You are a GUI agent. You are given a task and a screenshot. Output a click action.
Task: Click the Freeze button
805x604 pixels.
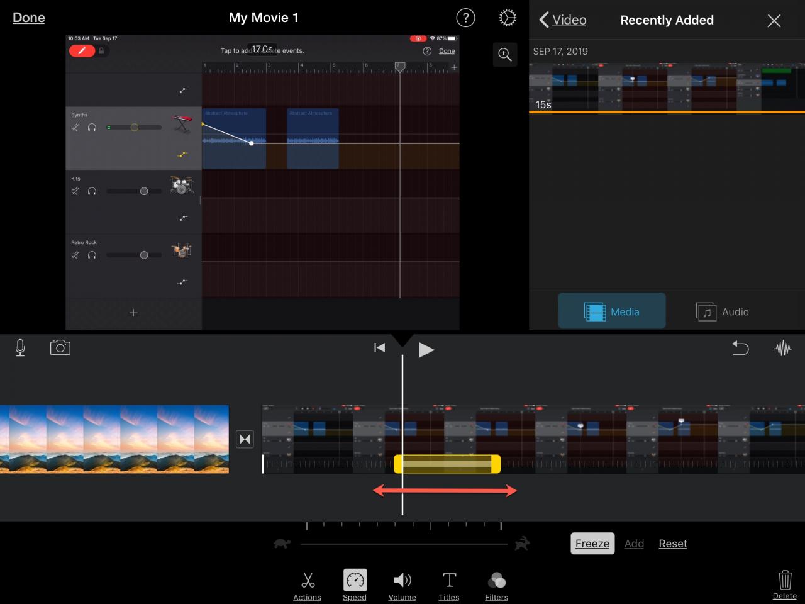592,544
